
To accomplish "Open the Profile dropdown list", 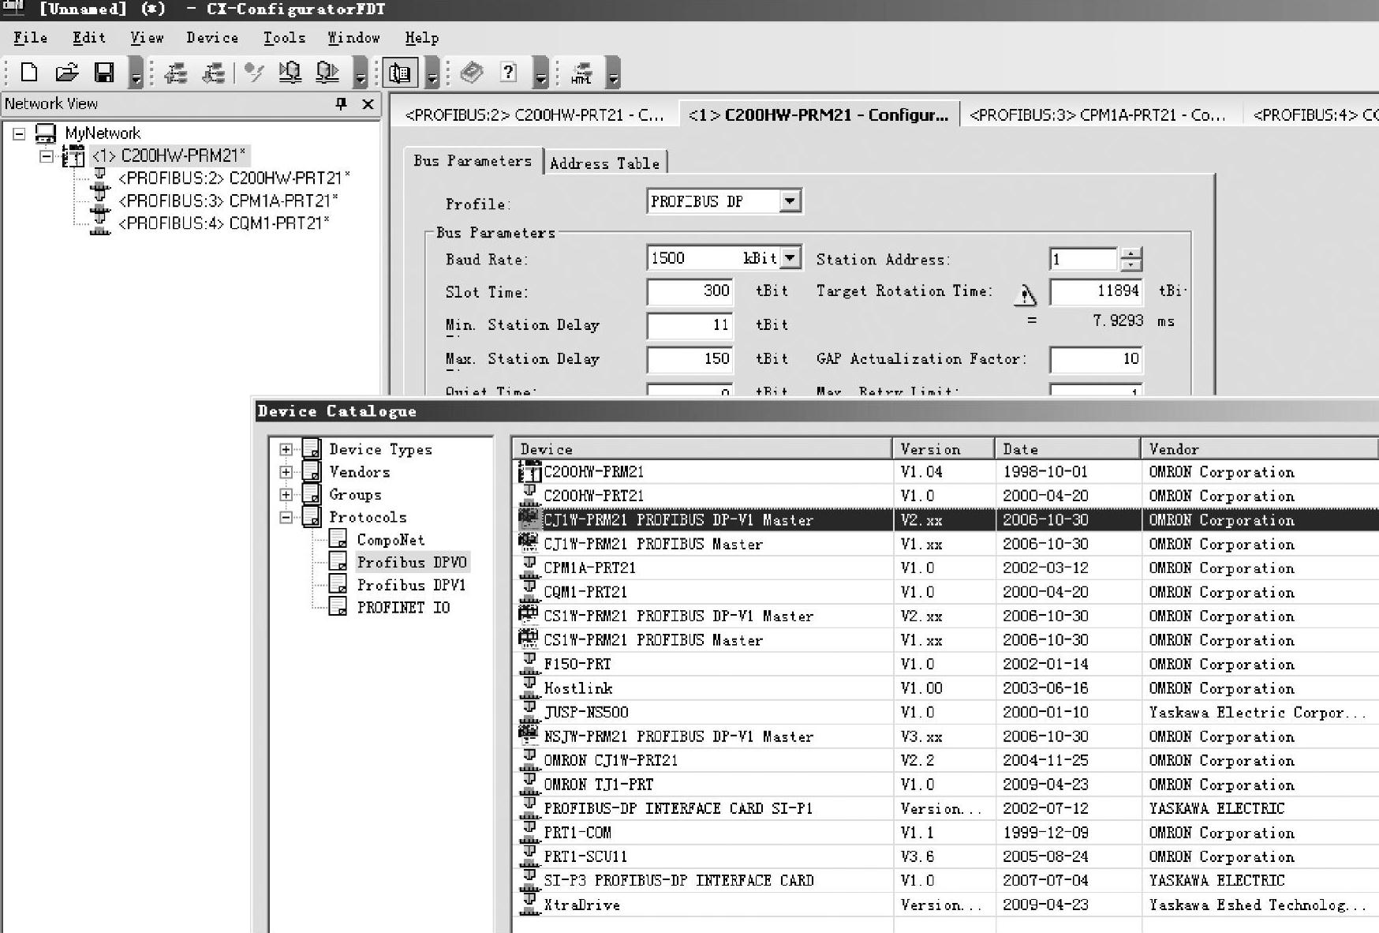I will [x=789, y=201].
